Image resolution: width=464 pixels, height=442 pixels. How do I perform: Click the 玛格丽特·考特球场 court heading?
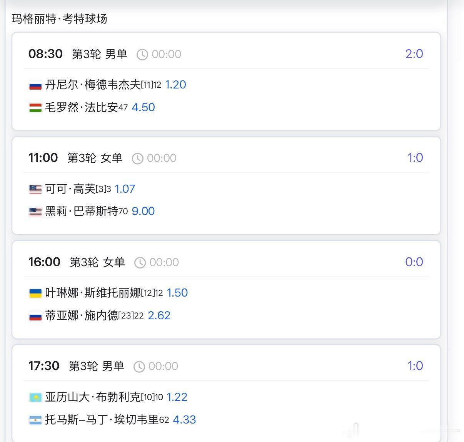pos(59,18)
